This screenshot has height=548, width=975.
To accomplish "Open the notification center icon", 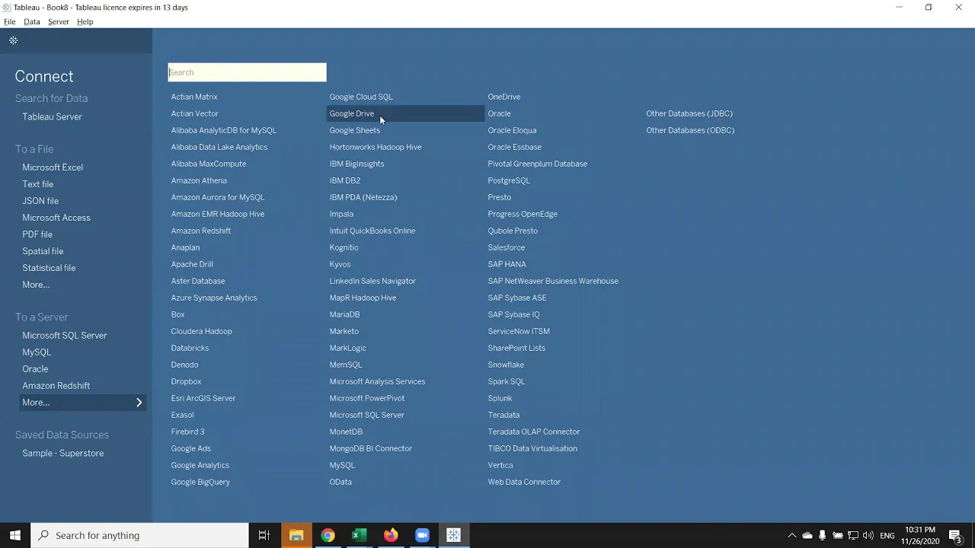I will pos(955,536).
